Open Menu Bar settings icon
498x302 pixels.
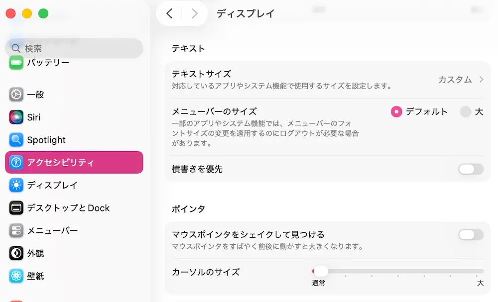[16, 230]
